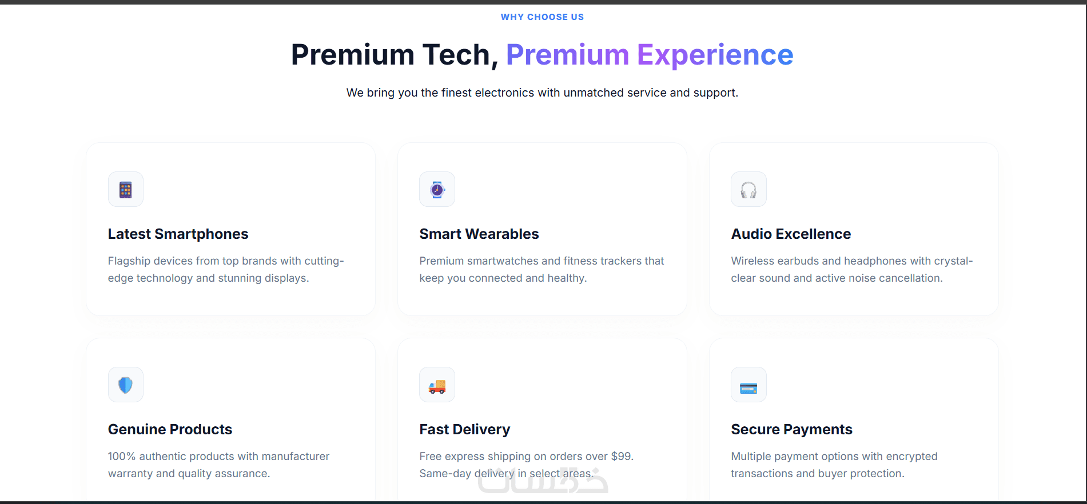The image size is (1087, 504).
Task: Open the Secure Payments card title
Action: pos(791,430)
